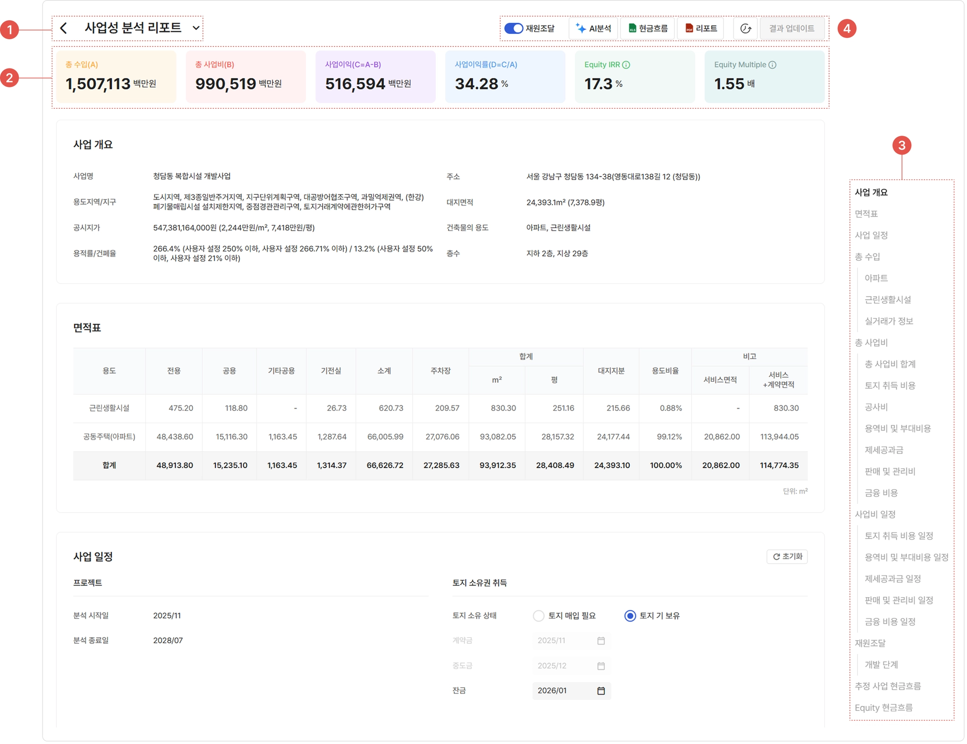Toggle the 재원조달 switch
The width and height of the screenshot is (967, 744).
(x=513, y=28)
